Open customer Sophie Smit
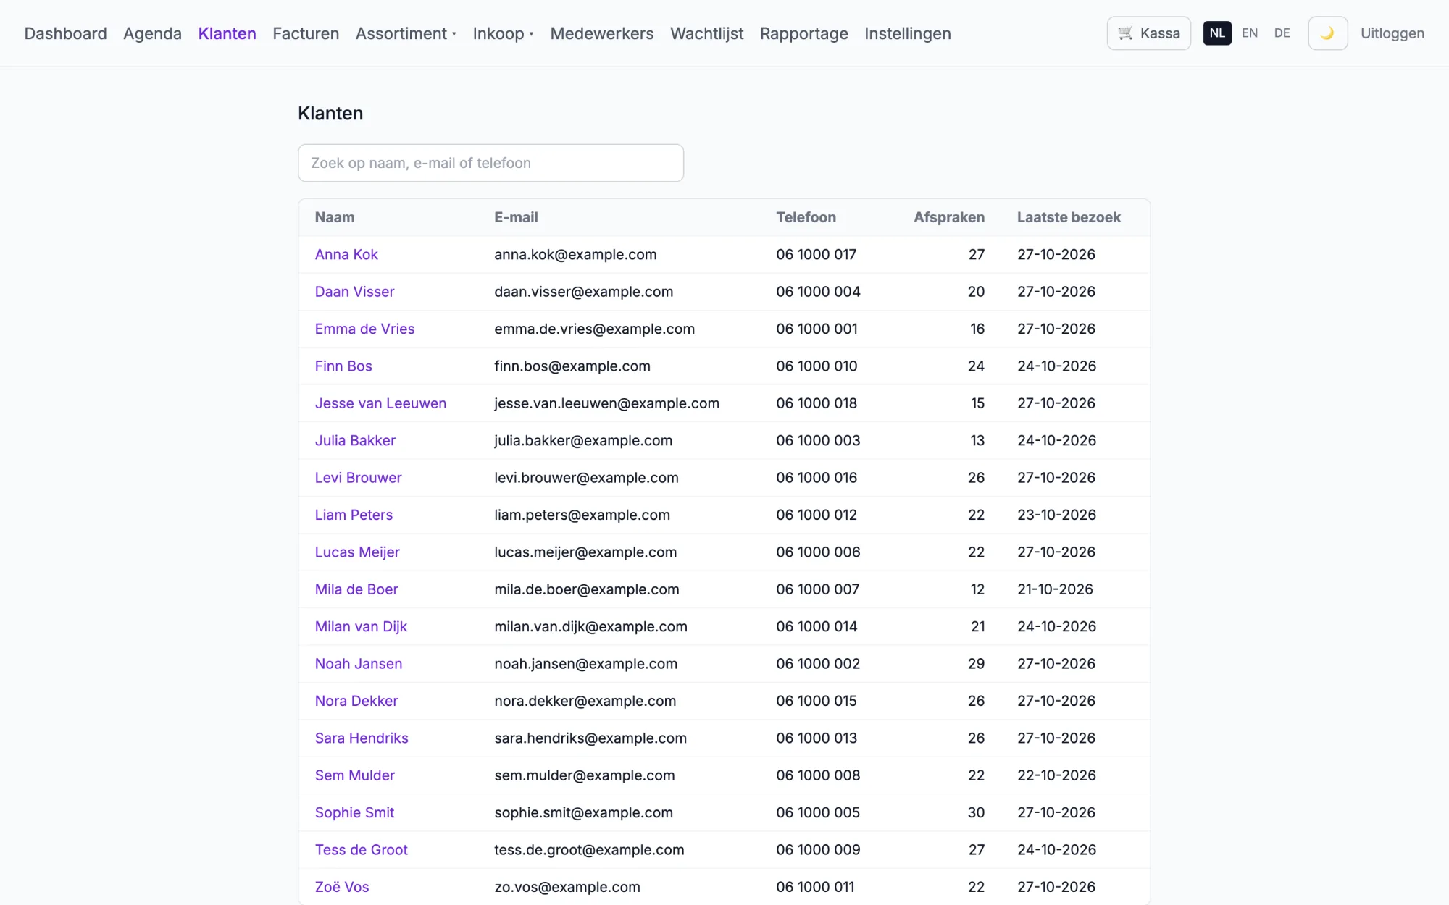The image size is (1449, 905). click(354, 812)
